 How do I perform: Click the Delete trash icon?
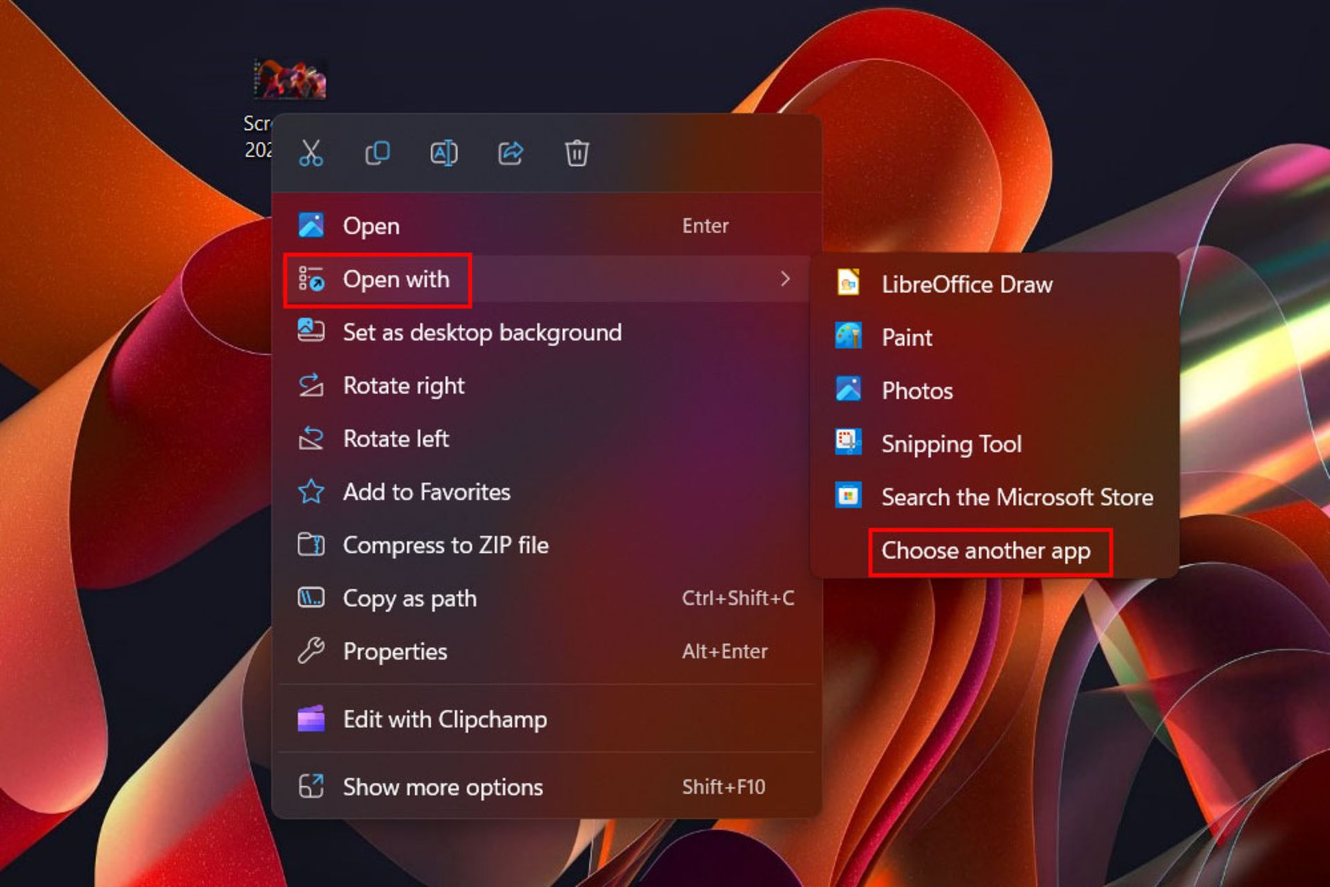click(x=577, y=153)
